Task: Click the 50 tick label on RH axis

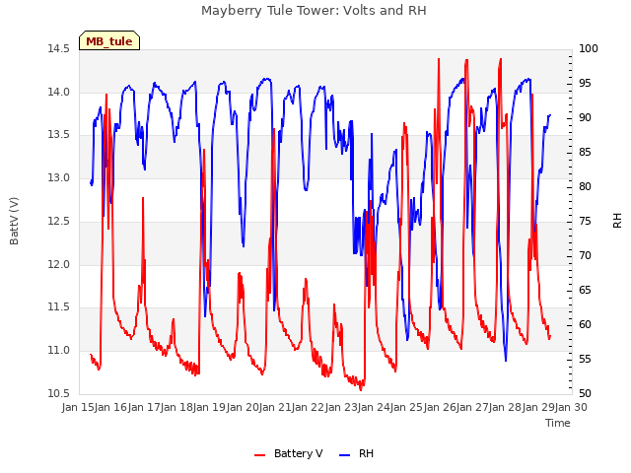Action: (585, 393)
